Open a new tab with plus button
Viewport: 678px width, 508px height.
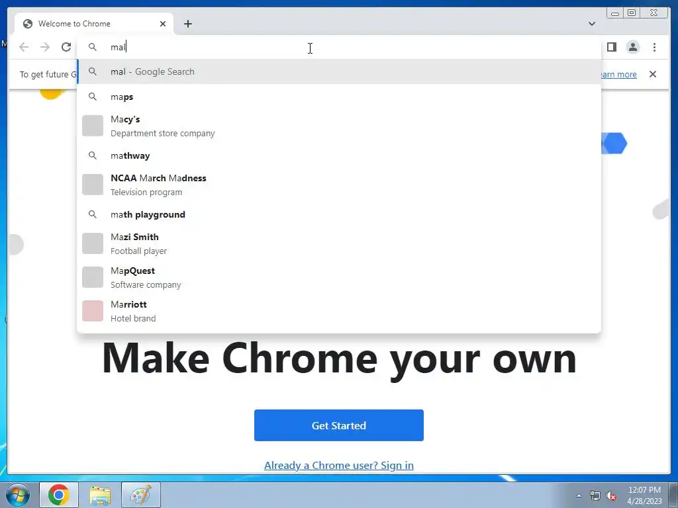[187, 24]
